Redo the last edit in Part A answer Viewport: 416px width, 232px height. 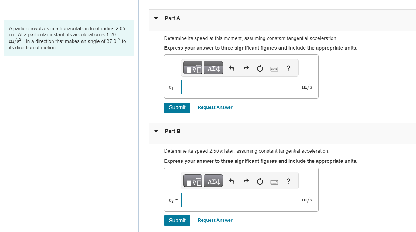246,68
